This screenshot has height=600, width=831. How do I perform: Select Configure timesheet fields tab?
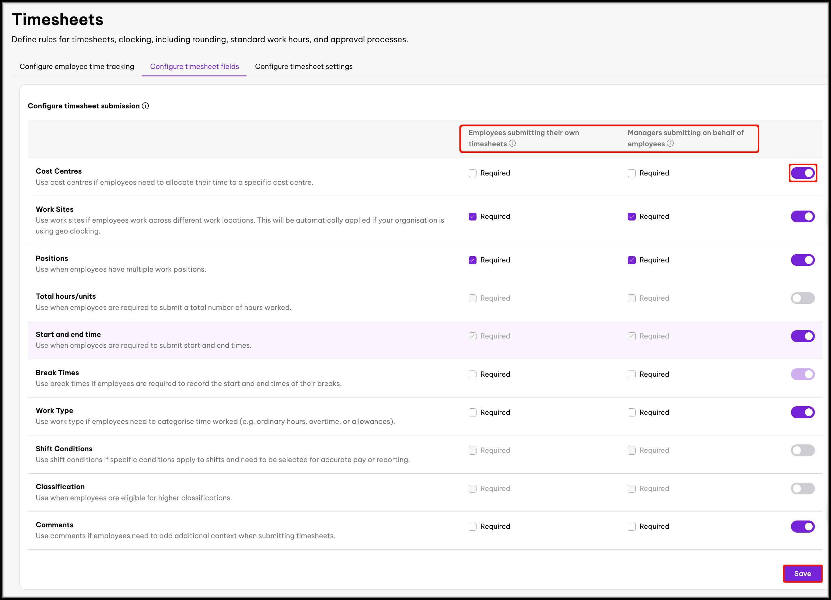(x=195, y=66)
